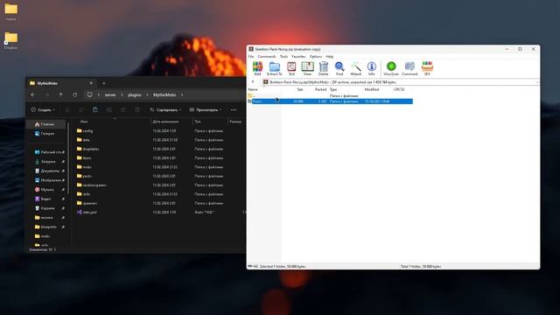Screen dimensions: 560x315
Task: Open Tools menu in WinRAR
Action: coord(283,56)
